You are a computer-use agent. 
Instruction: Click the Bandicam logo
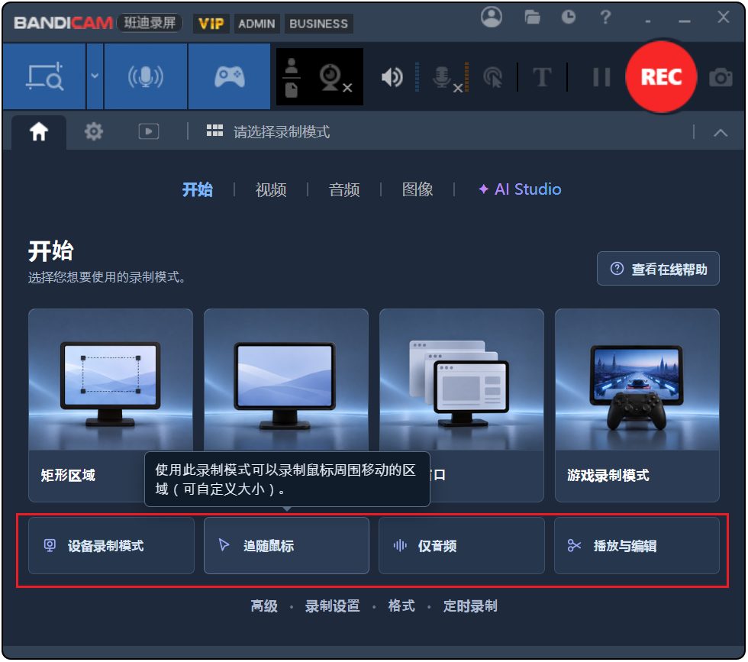coord(63,22)
